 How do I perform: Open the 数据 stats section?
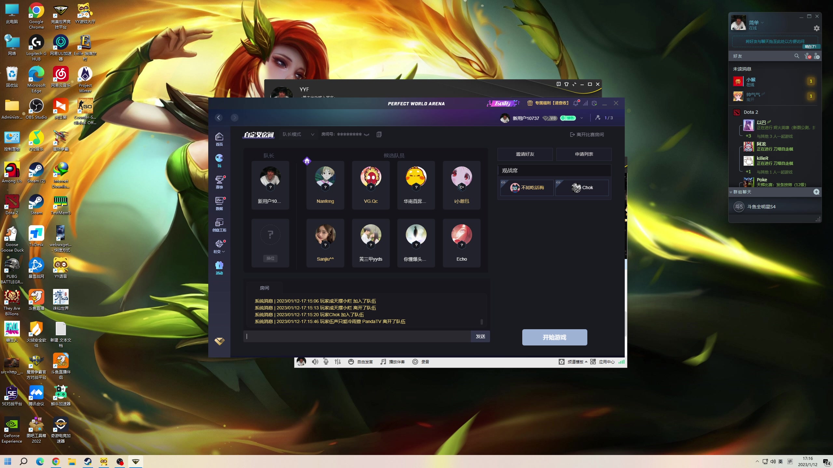(219, 204)
